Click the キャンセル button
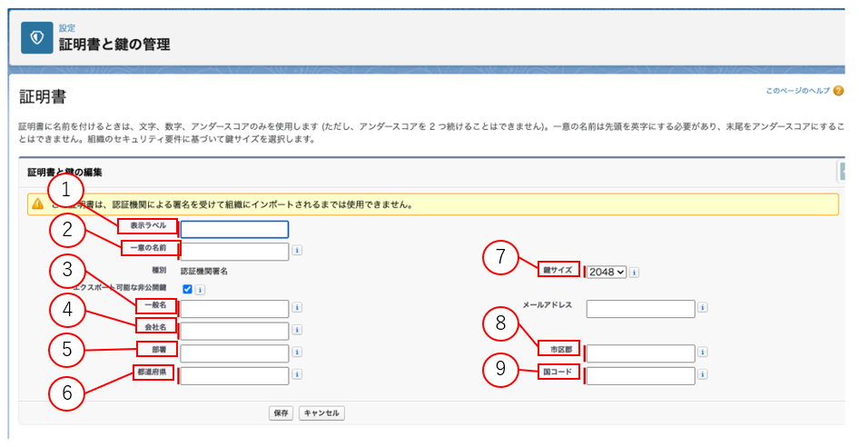Image resolution: width=859 pixels, height=447 pixels. click(321, 413)
